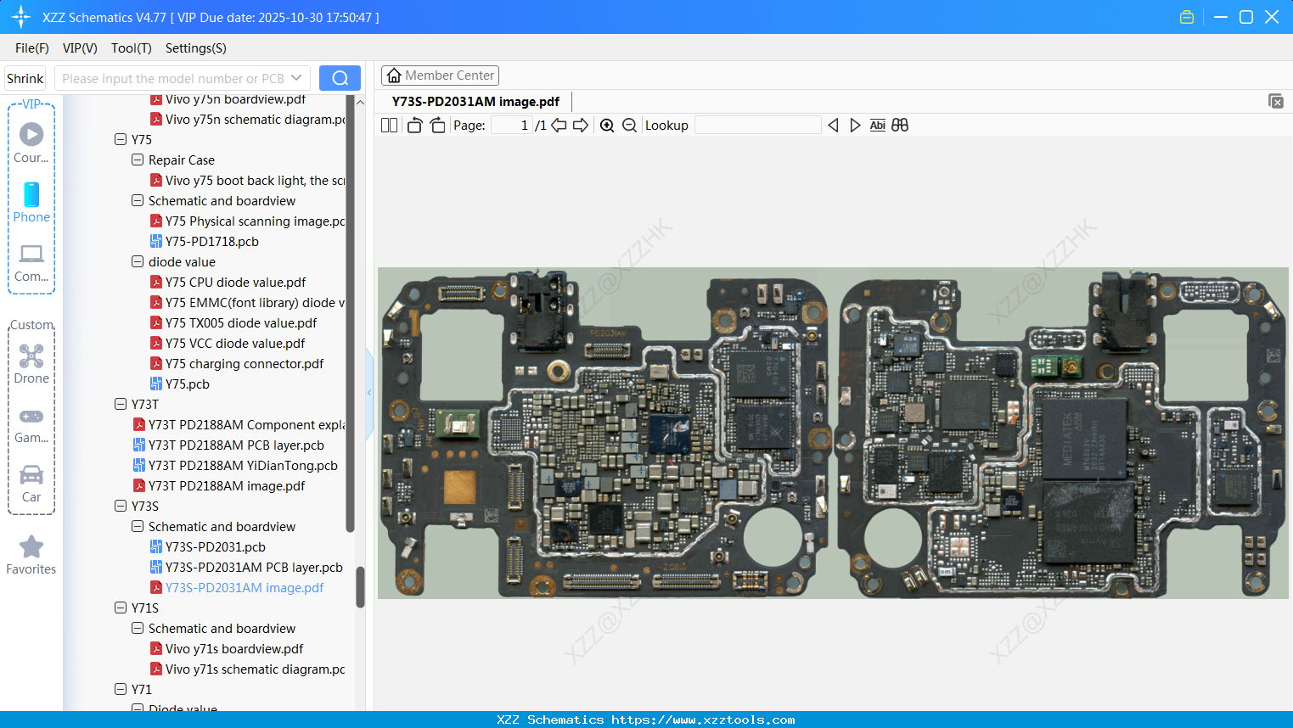Open Y75 charging connector.pdf

click(x=245, y=363)
